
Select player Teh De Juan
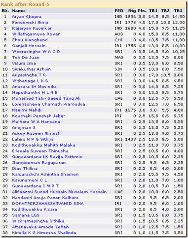pyautogui.click(x=26, y=58)
